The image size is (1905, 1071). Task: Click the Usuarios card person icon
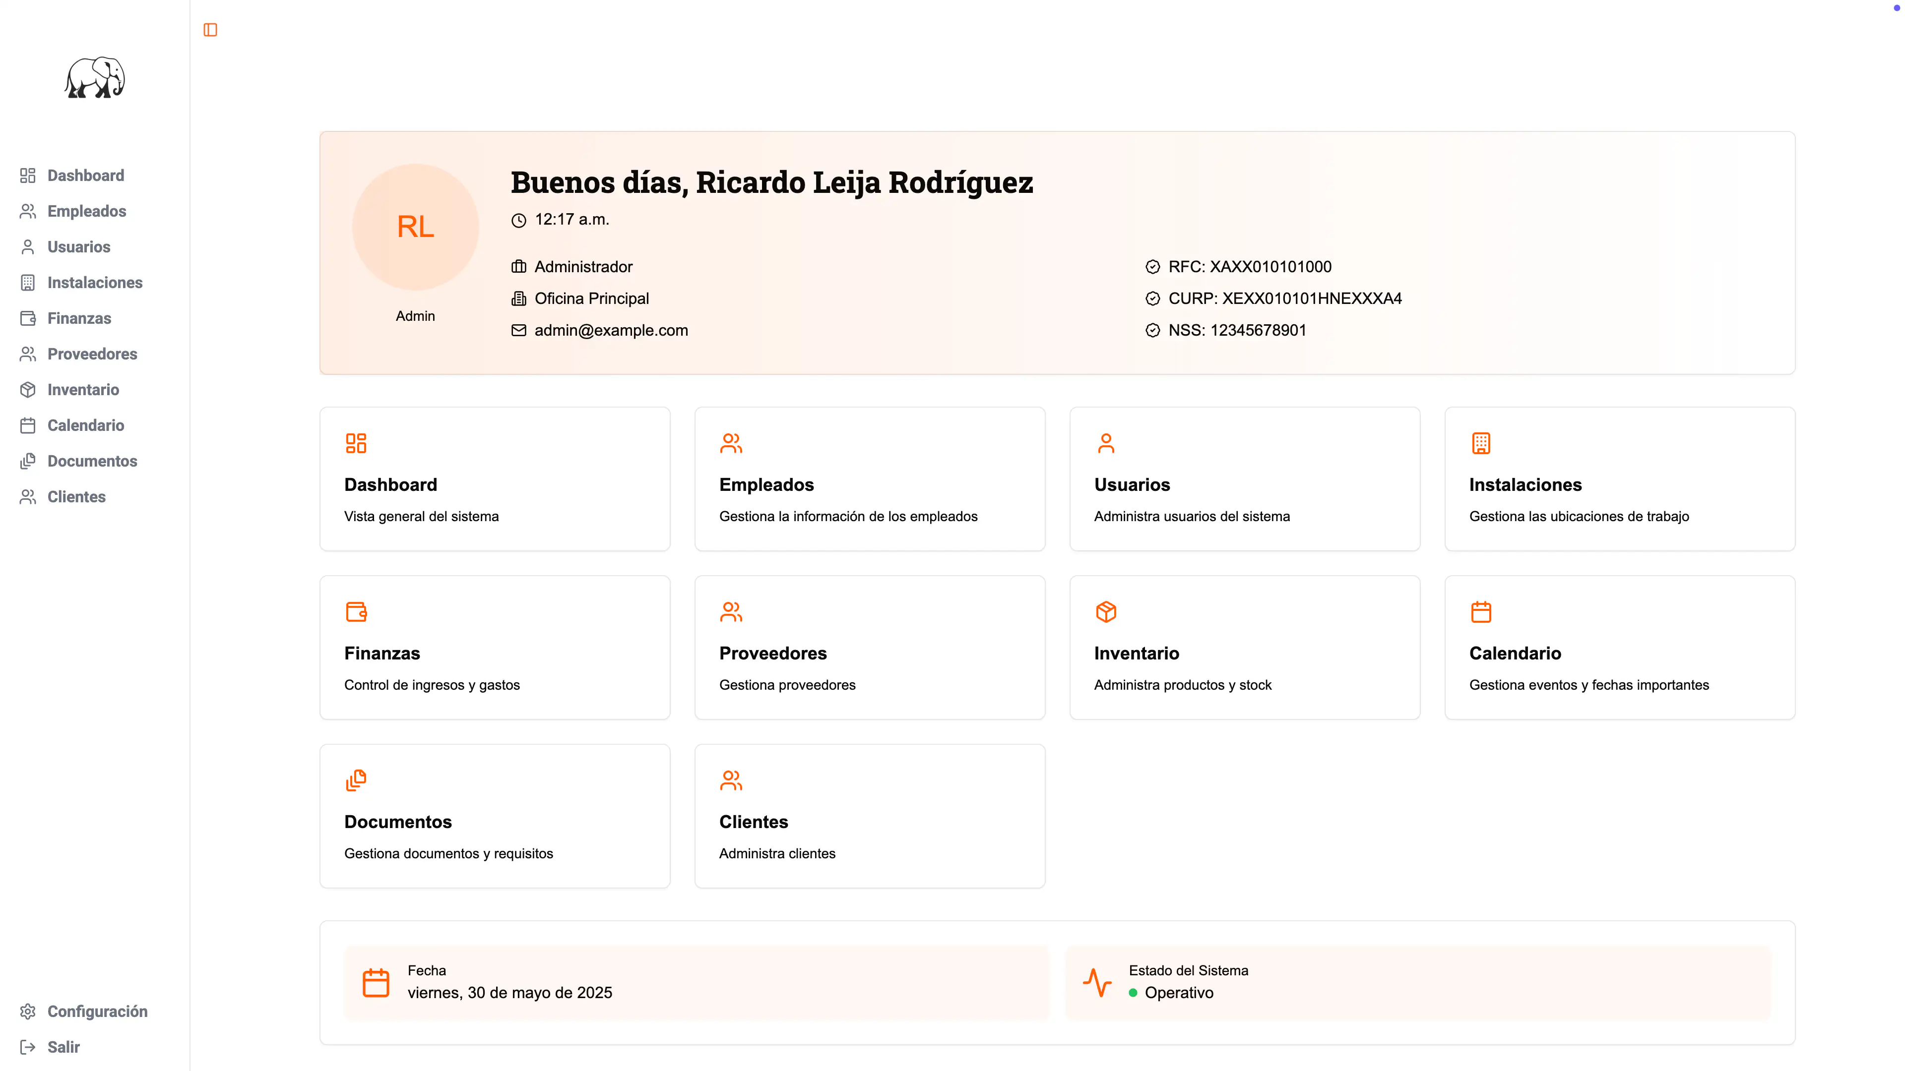tap(1106, 443)
